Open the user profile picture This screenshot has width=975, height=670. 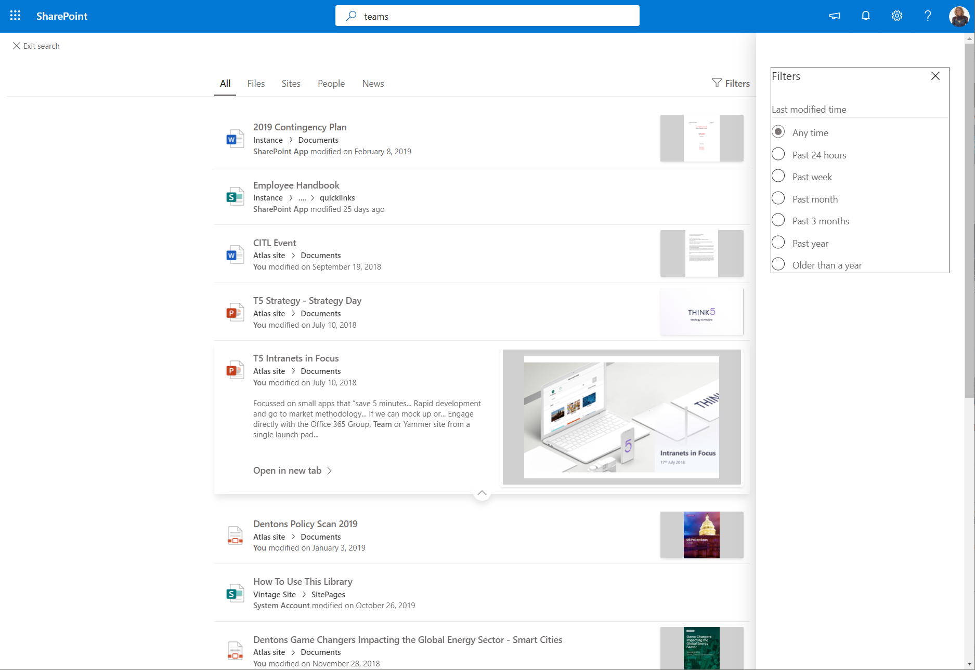[959, 16]
